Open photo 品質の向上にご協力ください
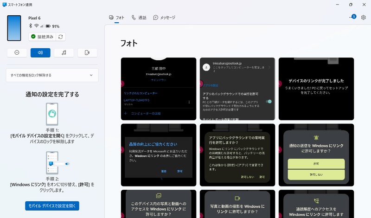Image resolution: width=371 pixels, height=218 pixels. [x=159, y=155]
